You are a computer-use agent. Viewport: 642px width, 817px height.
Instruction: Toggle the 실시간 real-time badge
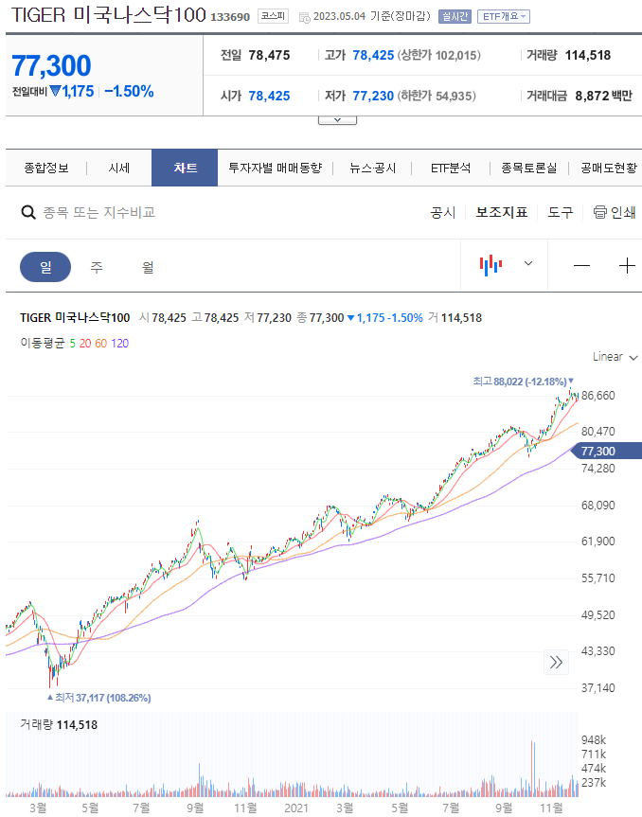click(455, 17)
